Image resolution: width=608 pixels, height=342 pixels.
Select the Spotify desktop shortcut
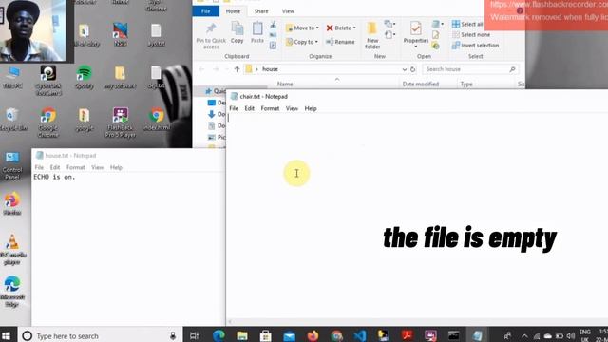(85, 78)
